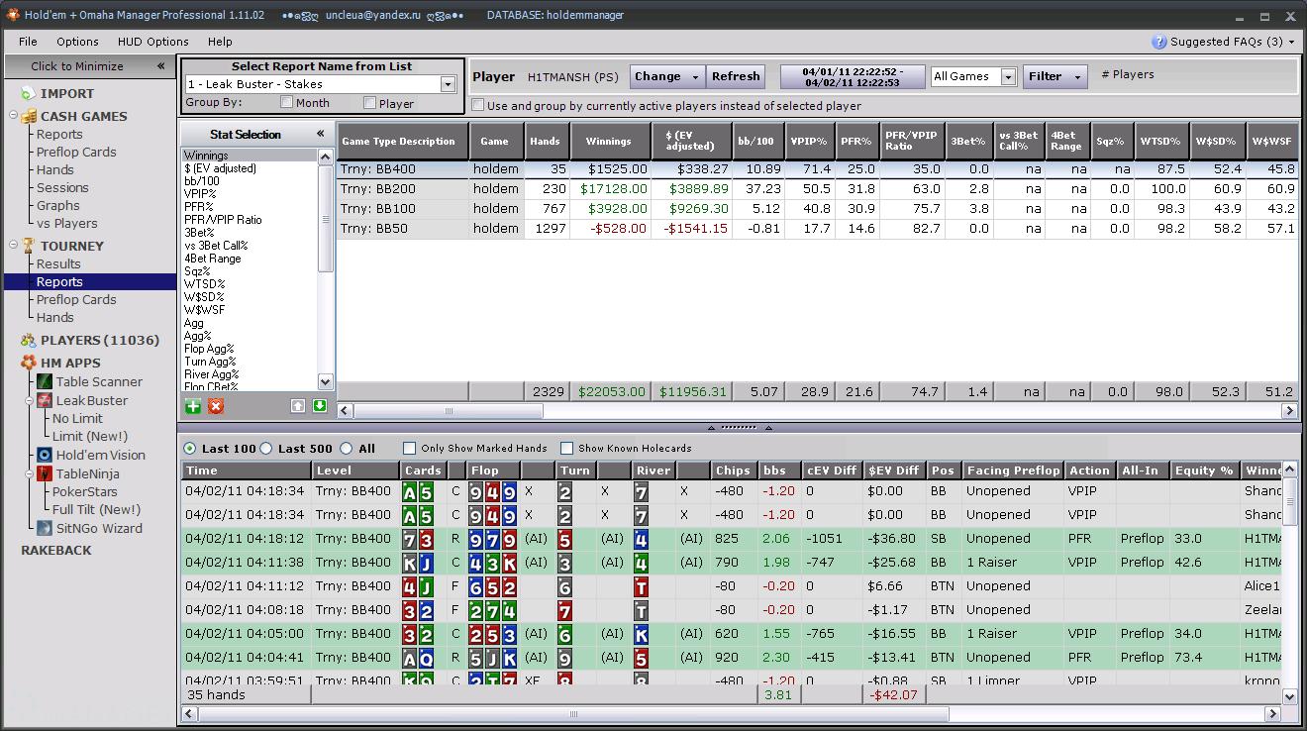Click the app logo in the title bar
1307x731 pixels.
point(13,16)
